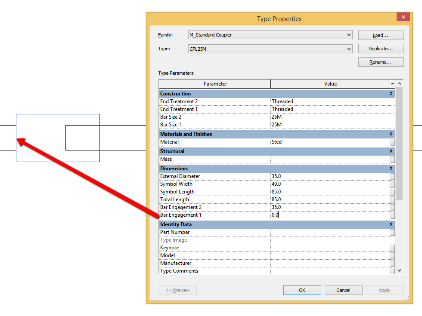The height and width of the screenshot is (316, 422).
Task: Click the Load button
Action: 381,35
